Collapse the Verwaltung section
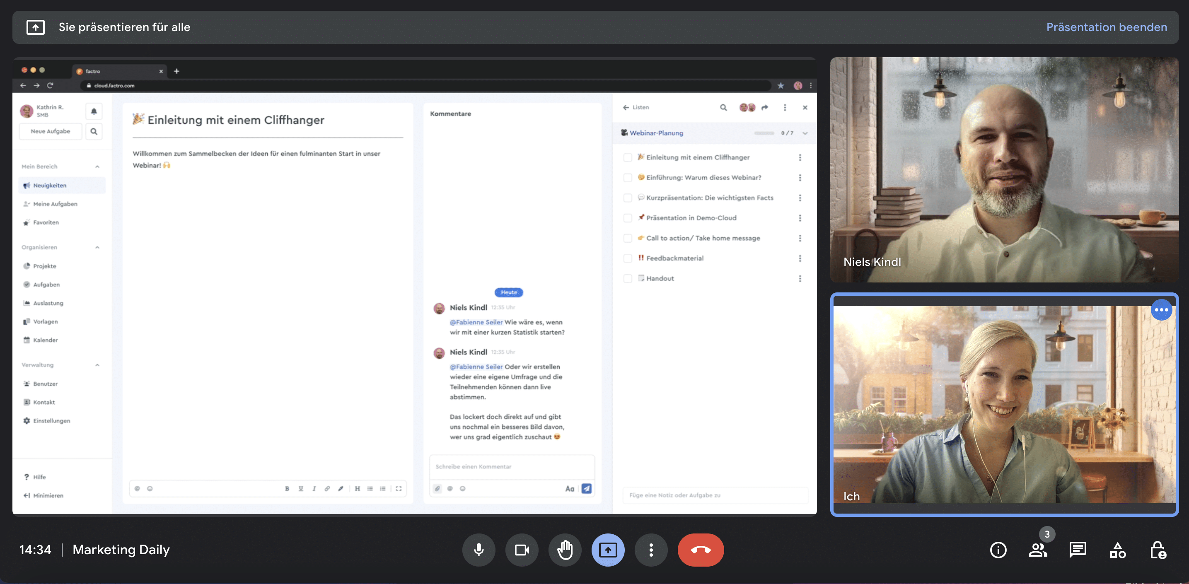This screenshot has height=584, width=1189. tap(97, 365)
